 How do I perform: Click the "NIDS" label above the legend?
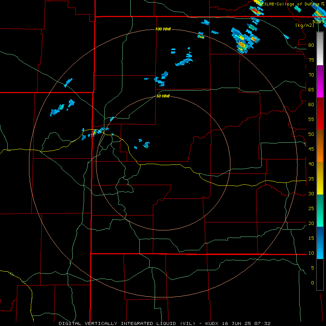pyautogui.click(x=318, y=21)
